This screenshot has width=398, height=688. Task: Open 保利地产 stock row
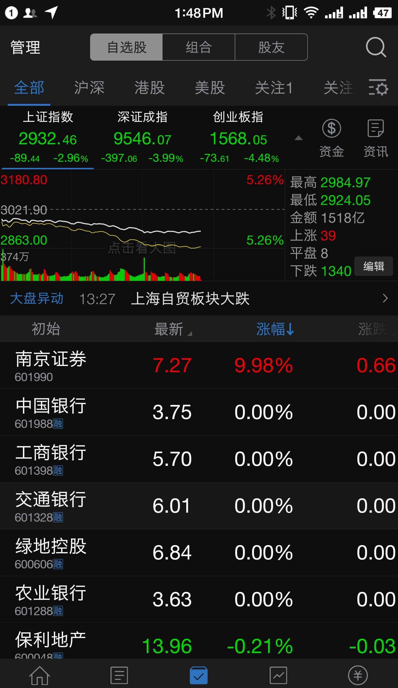199,641
